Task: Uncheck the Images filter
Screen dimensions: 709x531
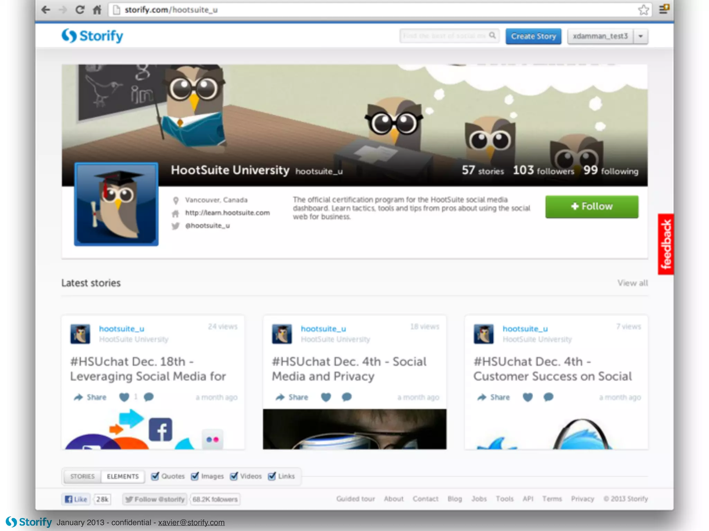Action: tap(195, 476)
